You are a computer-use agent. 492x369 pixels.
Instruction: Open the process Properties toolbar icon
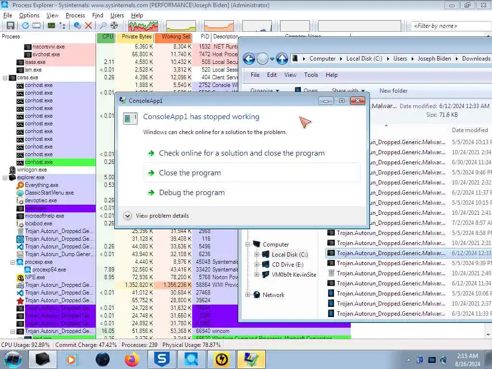pos(77,25)
